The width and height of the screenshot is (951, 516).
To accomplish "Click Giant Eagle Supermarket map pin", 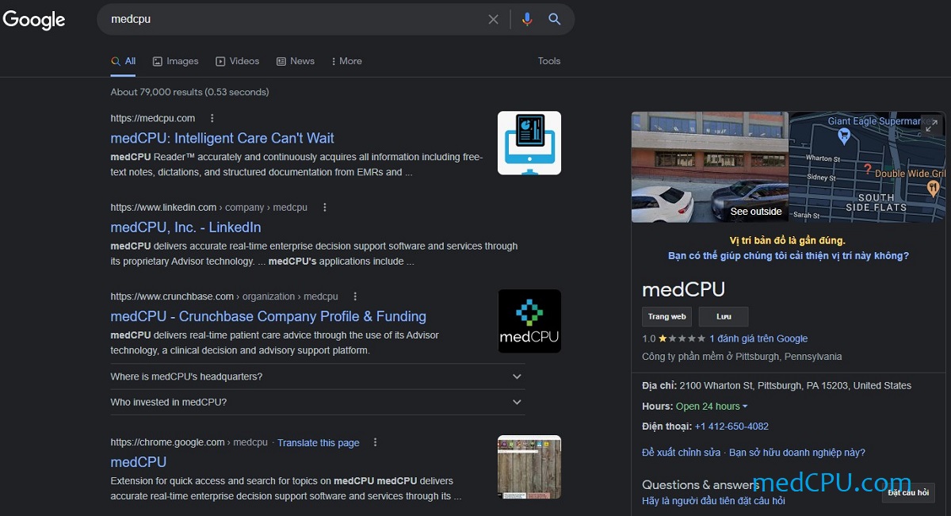I will [x=844, y=136].
